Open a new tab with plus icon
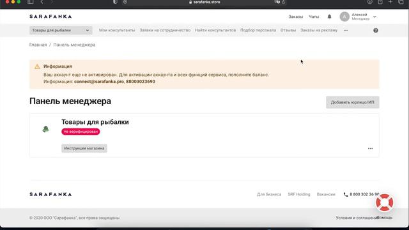This screenshot has width=409, height=230. 390,2
